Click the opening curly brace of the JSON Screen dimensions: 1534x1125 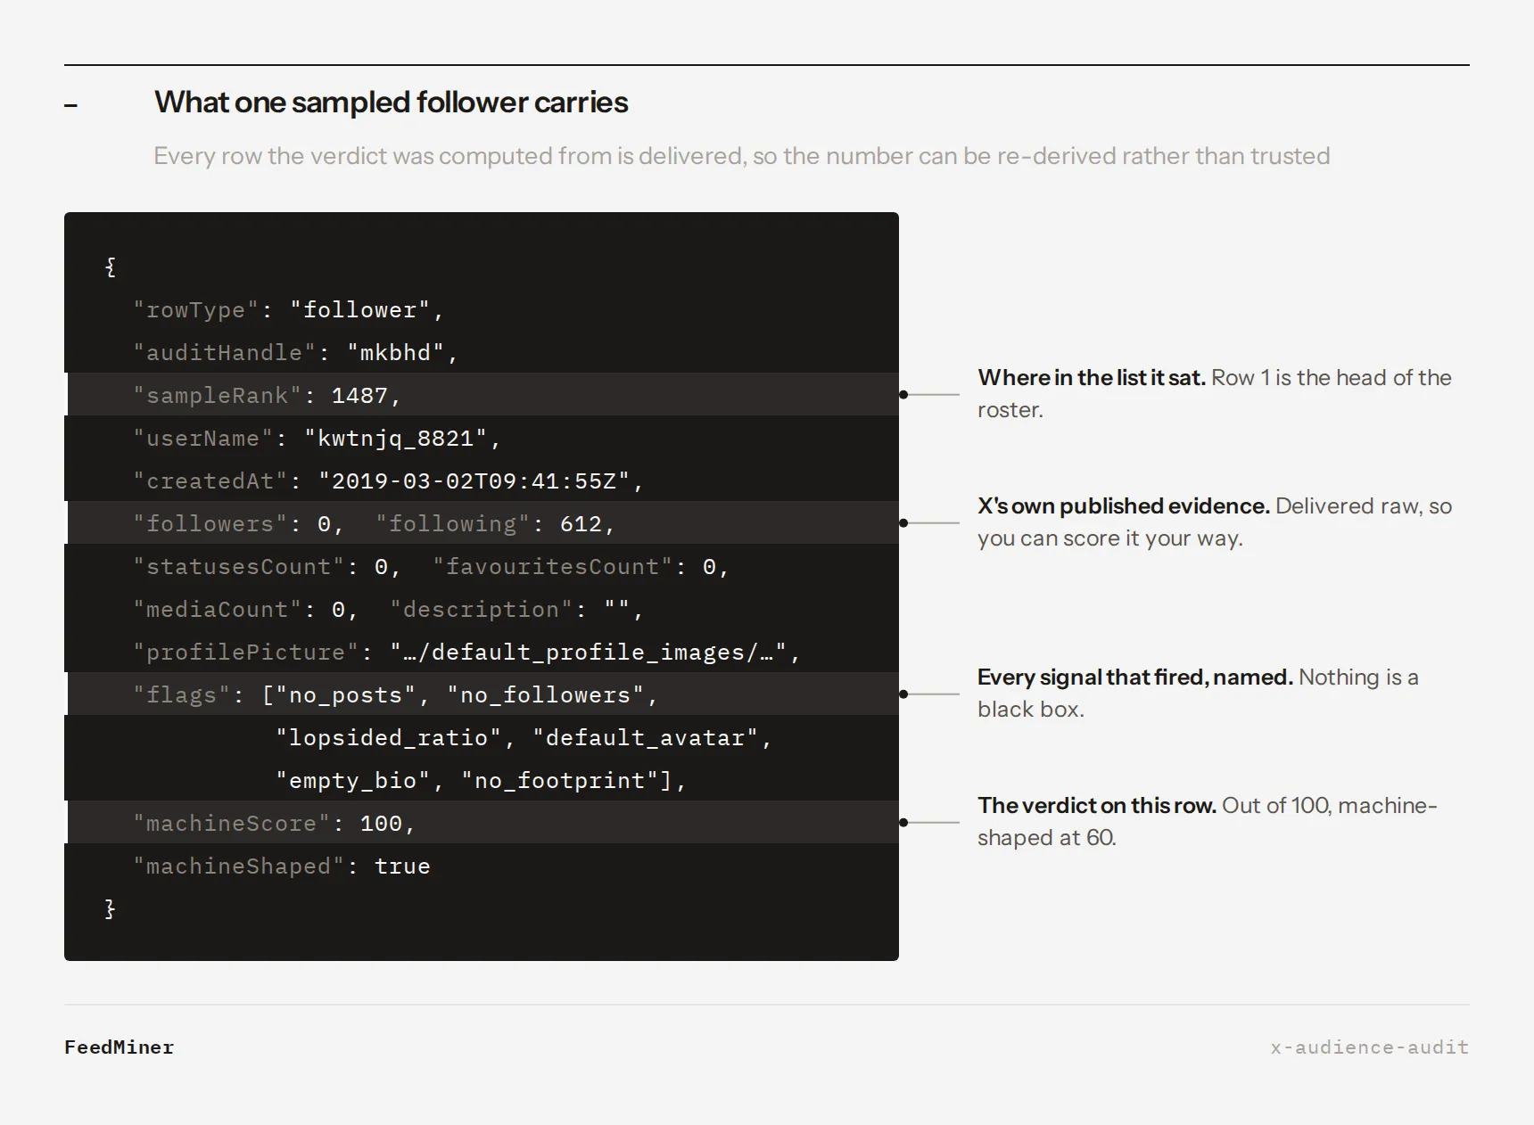111,267
